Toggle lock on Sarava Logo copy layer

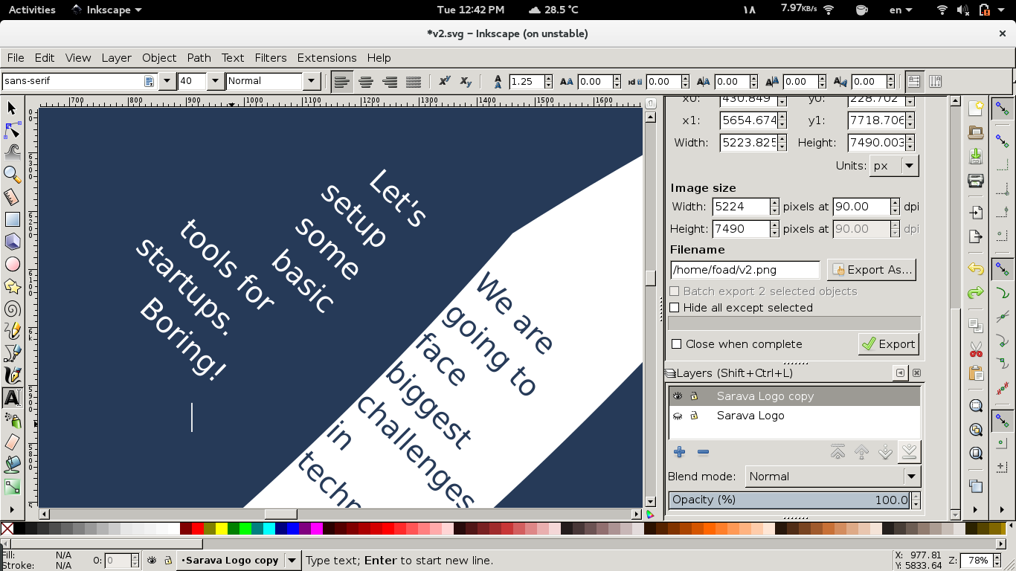(694, 396)
